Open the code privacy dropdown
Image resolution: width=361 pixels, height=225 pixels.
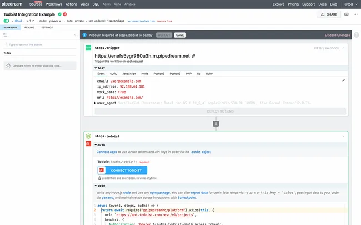[55, 21]
